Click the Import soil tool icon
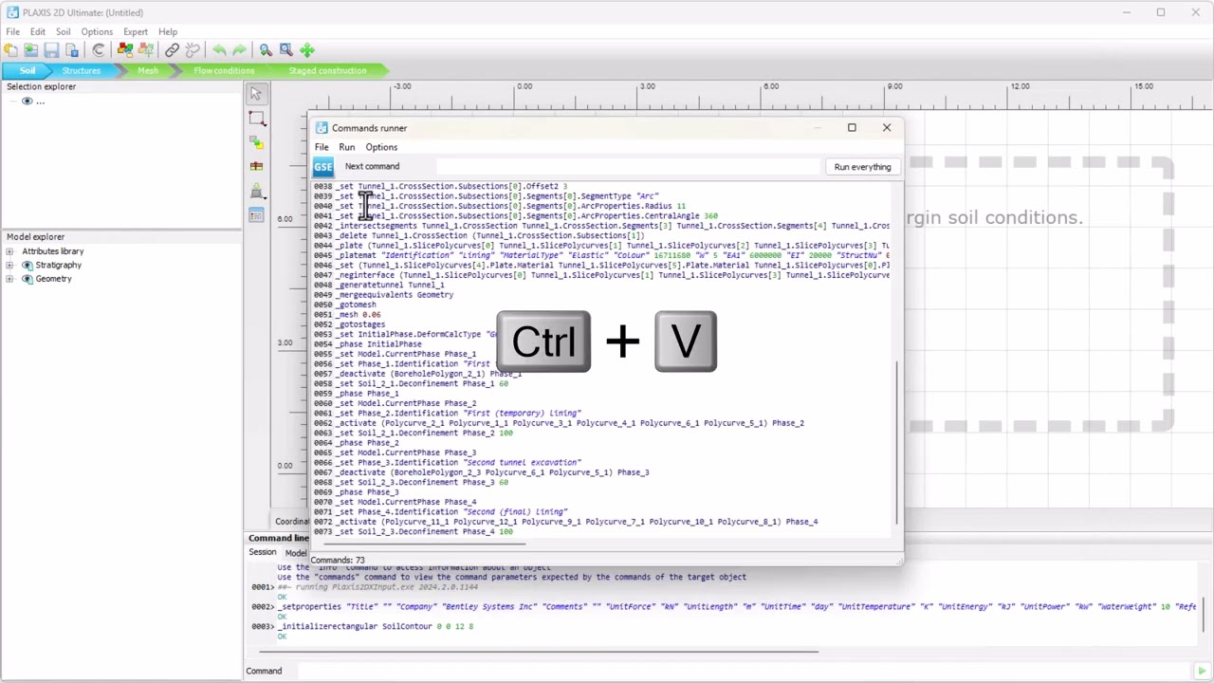 (256, 192)
